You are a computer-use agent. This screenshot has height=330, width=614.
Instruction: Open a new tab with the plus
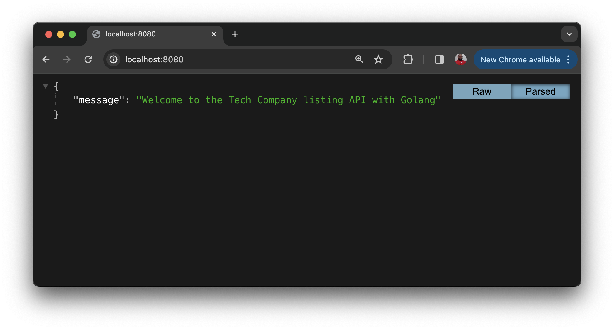tap(235, 34)
